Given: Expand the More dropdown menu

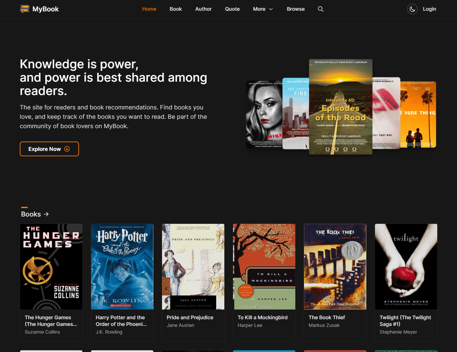Looking at the screenshot, I should [x=263, y=9].
